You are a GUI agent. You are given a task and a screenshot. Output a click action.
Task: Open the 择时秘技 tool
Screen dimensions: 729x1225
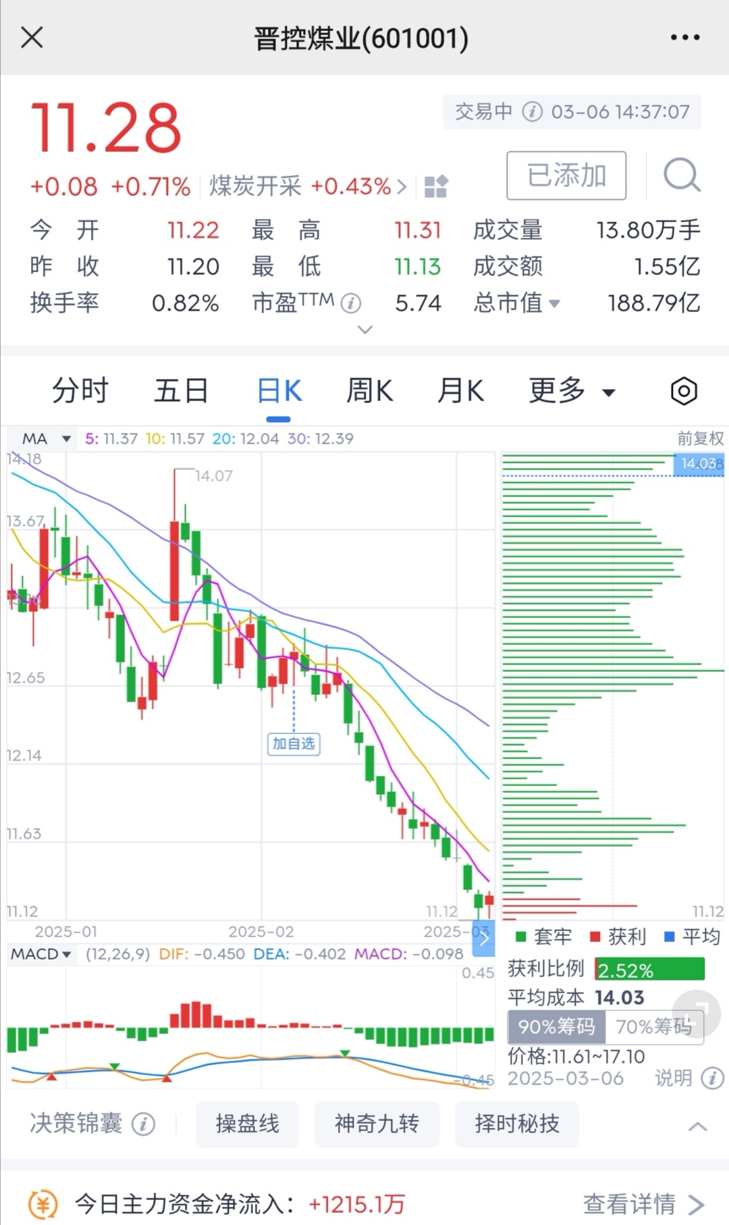coord(517,1124)
